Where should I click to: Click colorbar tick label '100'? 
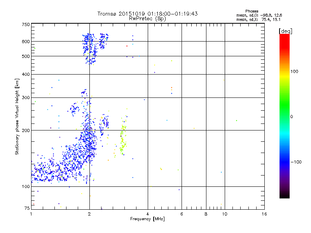(294, 71)
